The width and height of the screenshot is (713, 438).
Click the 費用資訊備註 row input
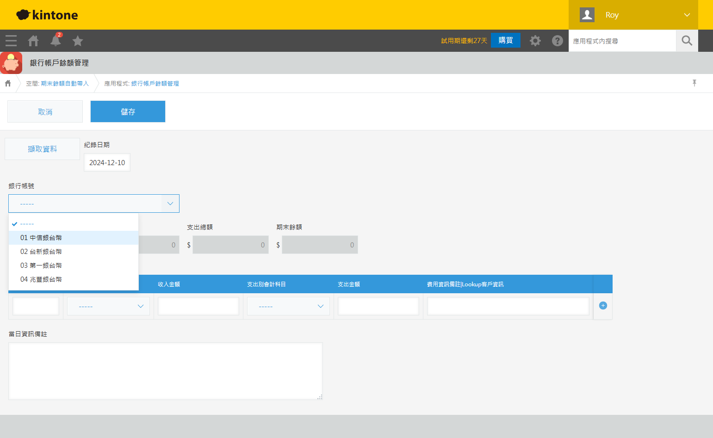coord(508,306)
